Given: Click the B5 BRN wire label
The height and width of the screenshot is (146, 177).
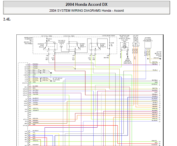Looking at the screenshot, I should (x=34, y=139).
